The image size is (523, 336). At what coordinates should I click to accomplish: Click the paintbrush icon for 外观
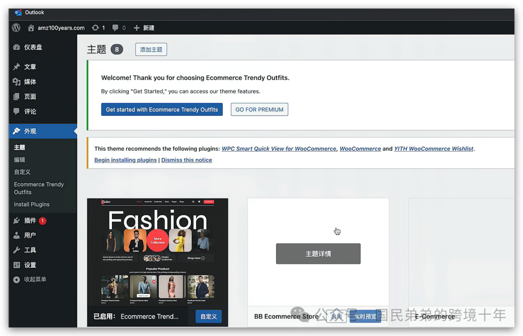(x=16, y=131)
